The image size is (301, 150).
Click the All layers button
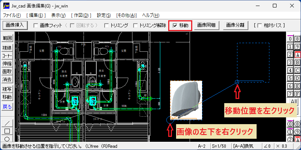click(x=294, y=101)
